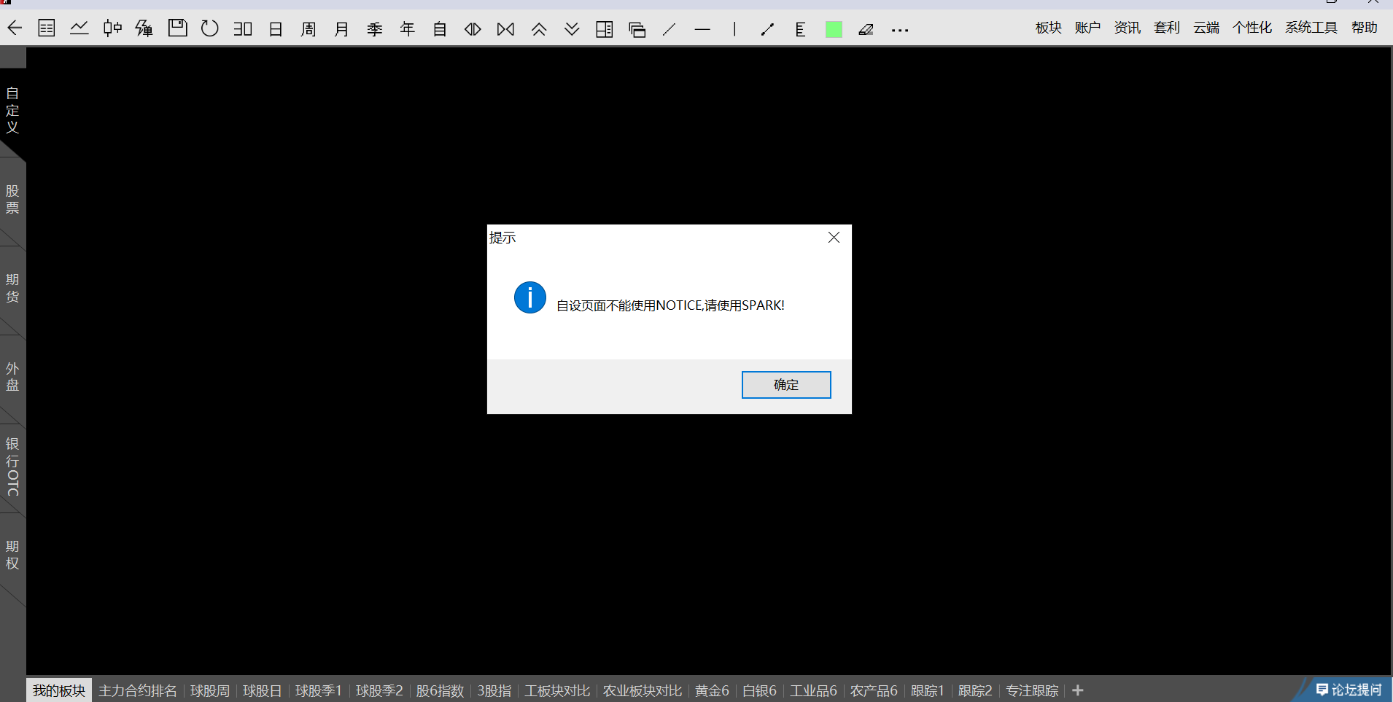Open the 板块 menu

pyautogui.click(x=1048, y=28)
